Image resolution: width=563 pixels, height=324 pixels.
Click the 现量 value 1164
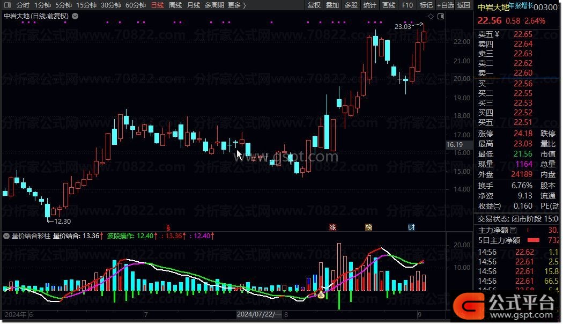[x=524, y=164]
